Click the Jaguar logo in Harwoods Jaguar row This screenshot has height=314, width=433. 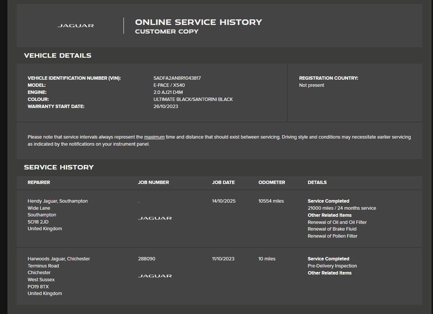(x=155, y=276)
